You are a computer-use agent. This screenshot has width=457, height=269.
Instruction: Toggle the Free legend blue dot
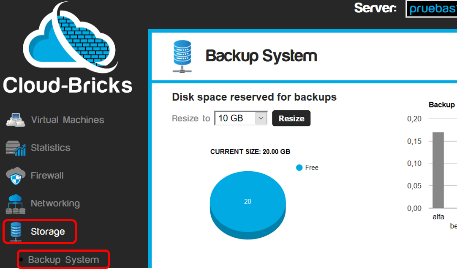299,168
